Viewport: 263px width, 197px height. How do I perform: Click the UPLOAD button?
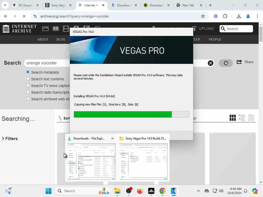[203, 29]
